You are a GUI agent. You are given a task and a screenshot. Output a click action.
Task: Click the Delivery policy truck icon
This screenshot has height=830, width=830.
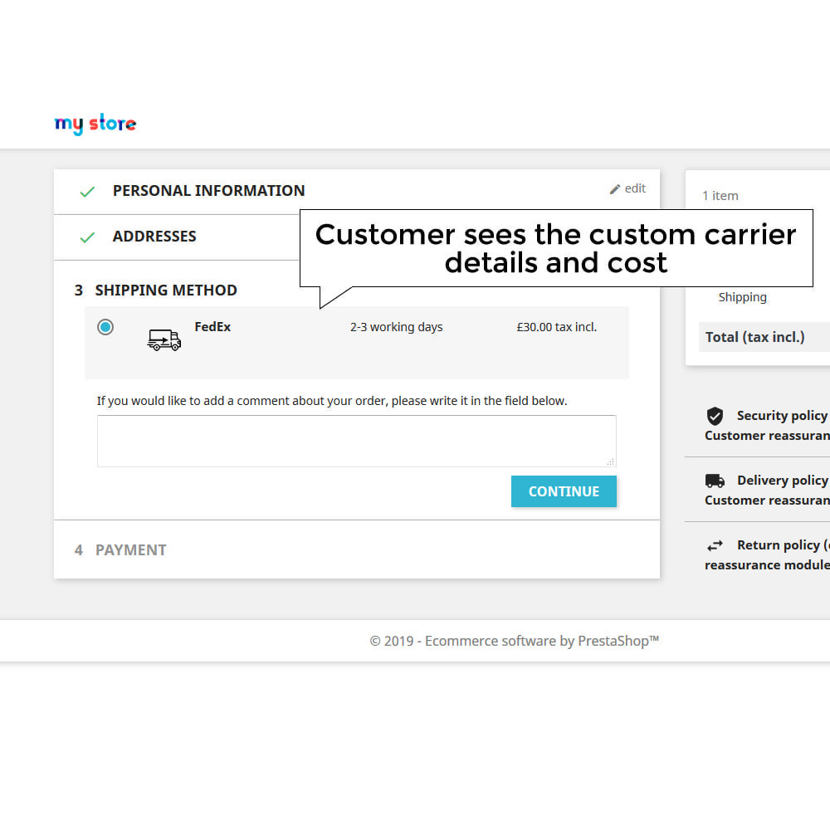(715, 481)
